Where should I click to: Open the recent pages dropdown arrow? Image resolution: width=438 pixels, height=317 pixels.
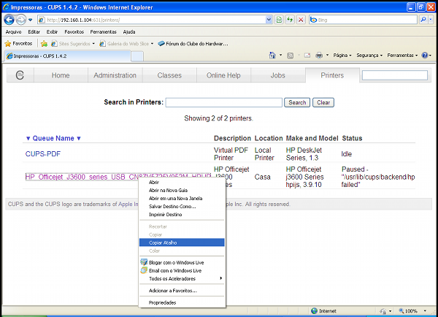tap(31, 20)
